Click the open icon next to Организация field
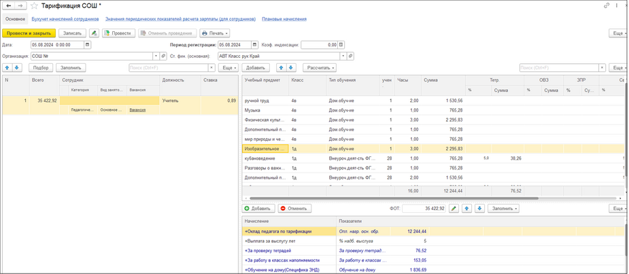629x274 pixels. 163,56
